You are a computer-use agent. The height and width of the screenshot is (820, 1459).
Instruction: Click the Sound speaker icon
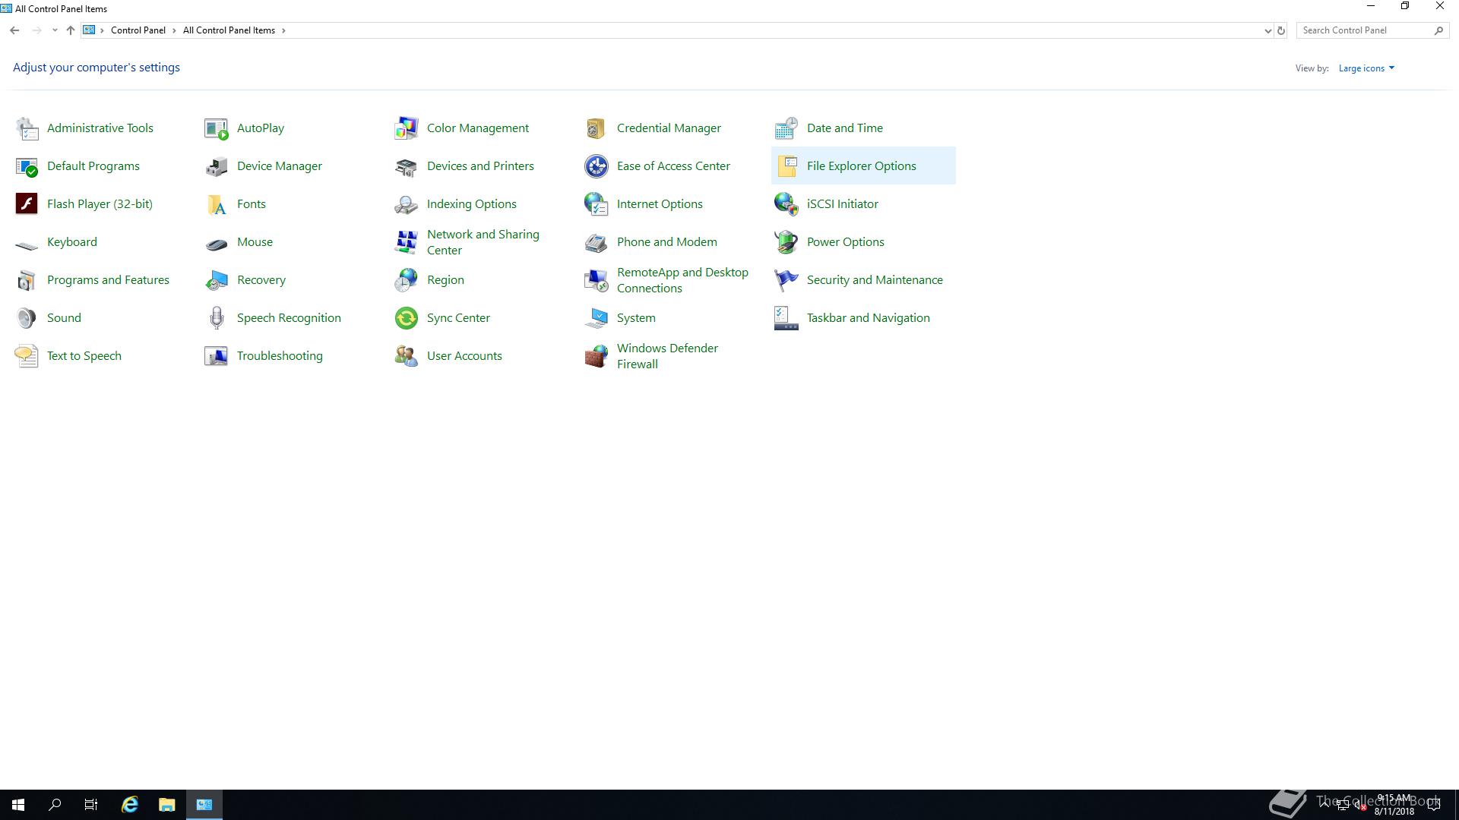tap(27, 318)
